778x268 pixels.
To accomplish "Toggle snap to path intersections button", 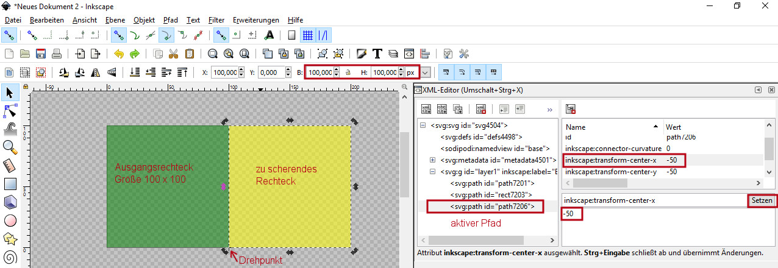I will click(150, 35).
